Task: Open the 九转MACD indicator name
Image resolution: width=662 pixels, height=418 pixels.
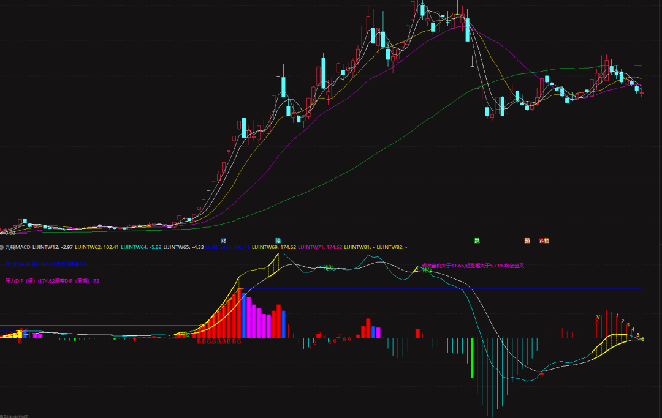Action: point(18,247)
